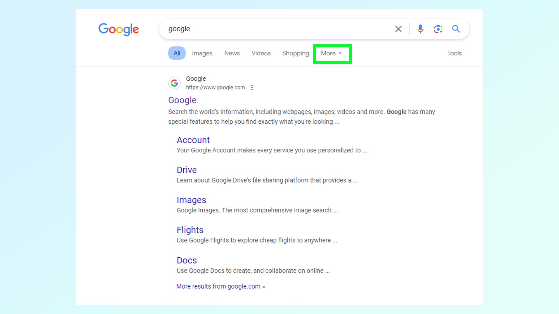Screen dimensions: 559x314
Task: Open the Flights sitelink
Action: pos(190,230)
